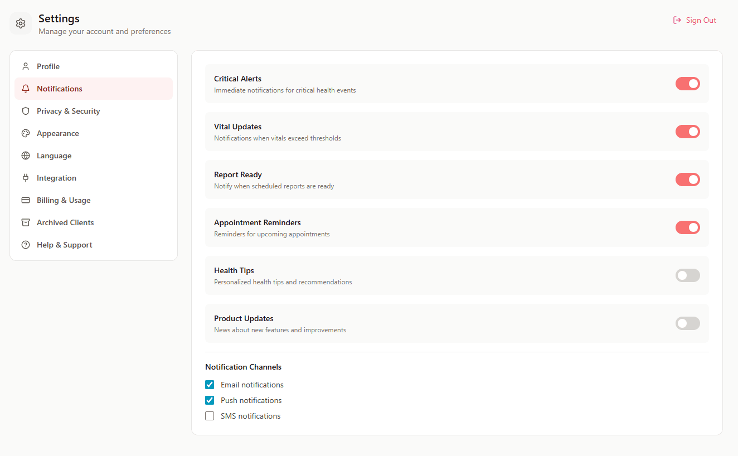Turn off Vital Updates notifications
Image resolution: width=738 pixels, height=456 pixels.
(687, 132)
